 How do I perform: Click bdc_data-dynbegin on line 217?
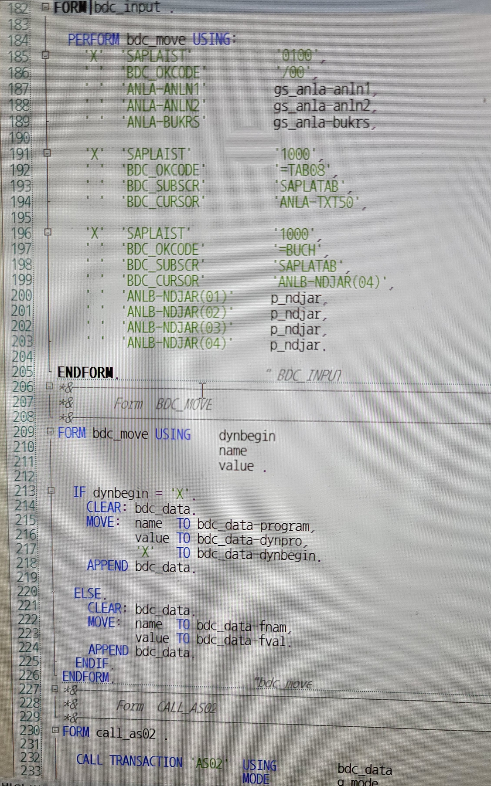(x=256, y=556)
